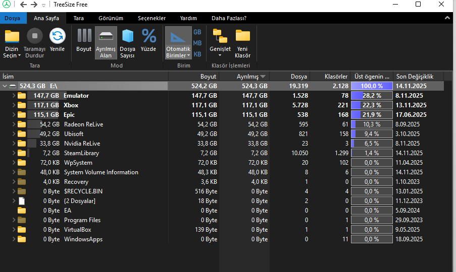Select the Ubisoft folder icon
The height and width of the screenshot is (272, 456).
click(x=22, y=134)
